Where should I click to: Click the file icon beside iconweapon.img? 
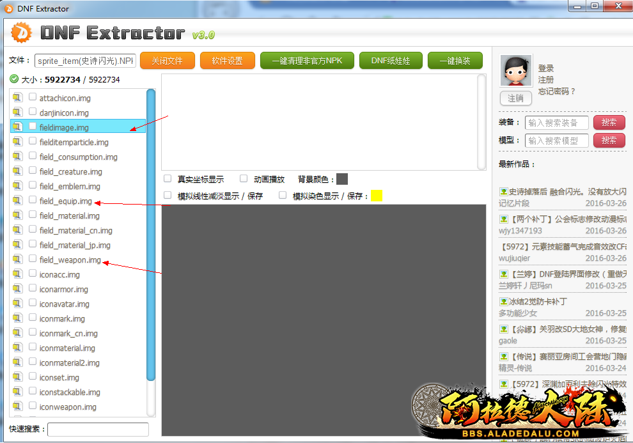coord(17,407)
